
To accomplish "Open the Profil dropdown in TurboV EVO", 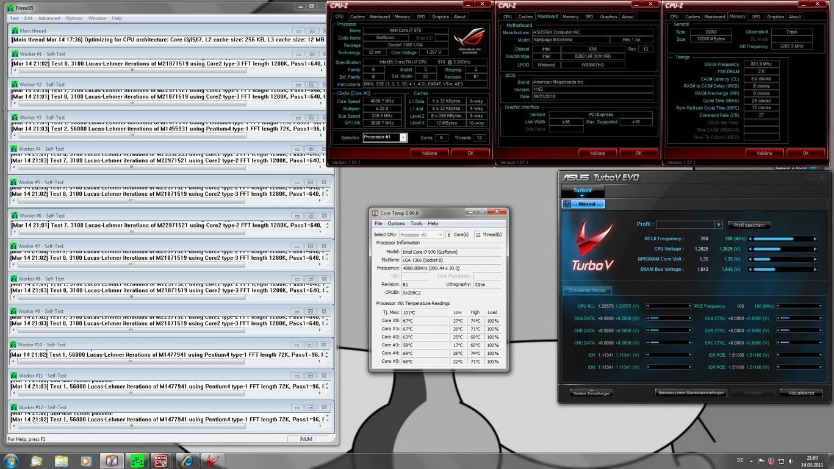I will tap(719, 224).
